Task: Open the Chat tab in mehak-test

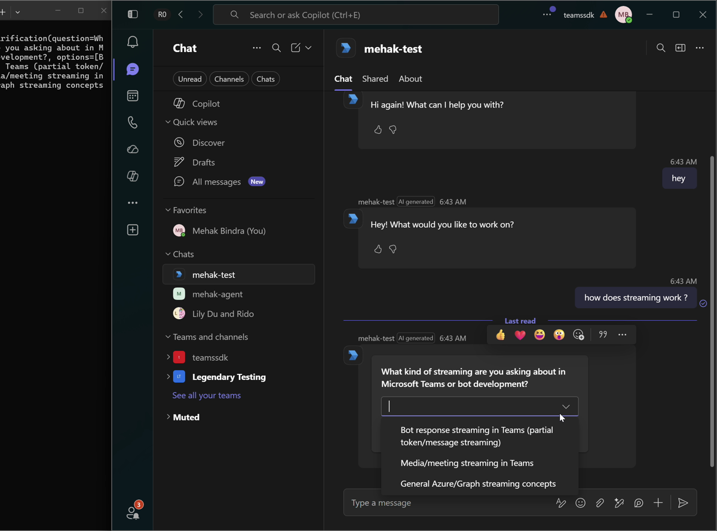Action: (x=343, y=79)
